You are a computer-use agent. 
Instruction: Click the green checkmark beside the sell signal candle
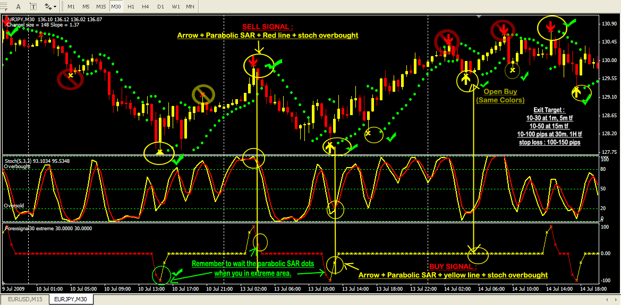tap(276, 66)
